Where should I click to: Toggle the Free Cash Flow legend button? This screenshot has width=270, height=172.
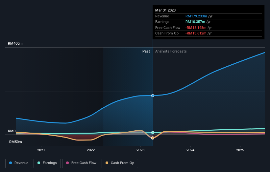pyautogui.click(x=81, y=163)
